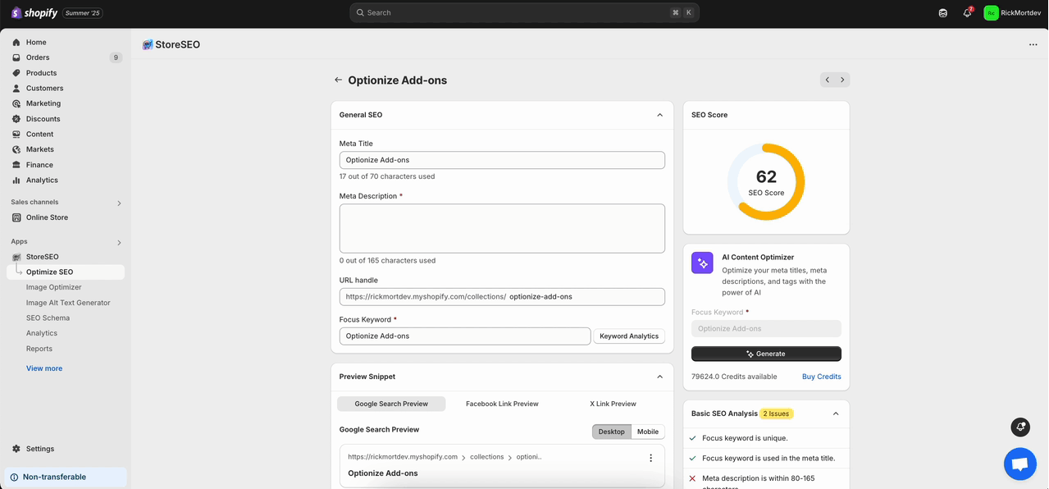Viewport: 1049px width, 489px height.
Task: Click the AI Content Optimizer sparkle icon
Action: [x=702, y=263]
